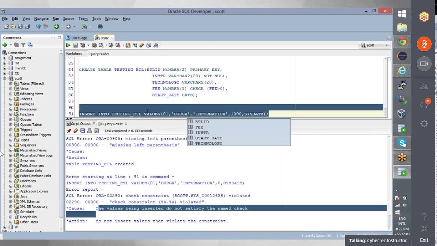Viewport: 437px width, 246px height.
Task: Open Internet Explorer from the taskbar
Action: pyautogui.click(x=402, y=70)
